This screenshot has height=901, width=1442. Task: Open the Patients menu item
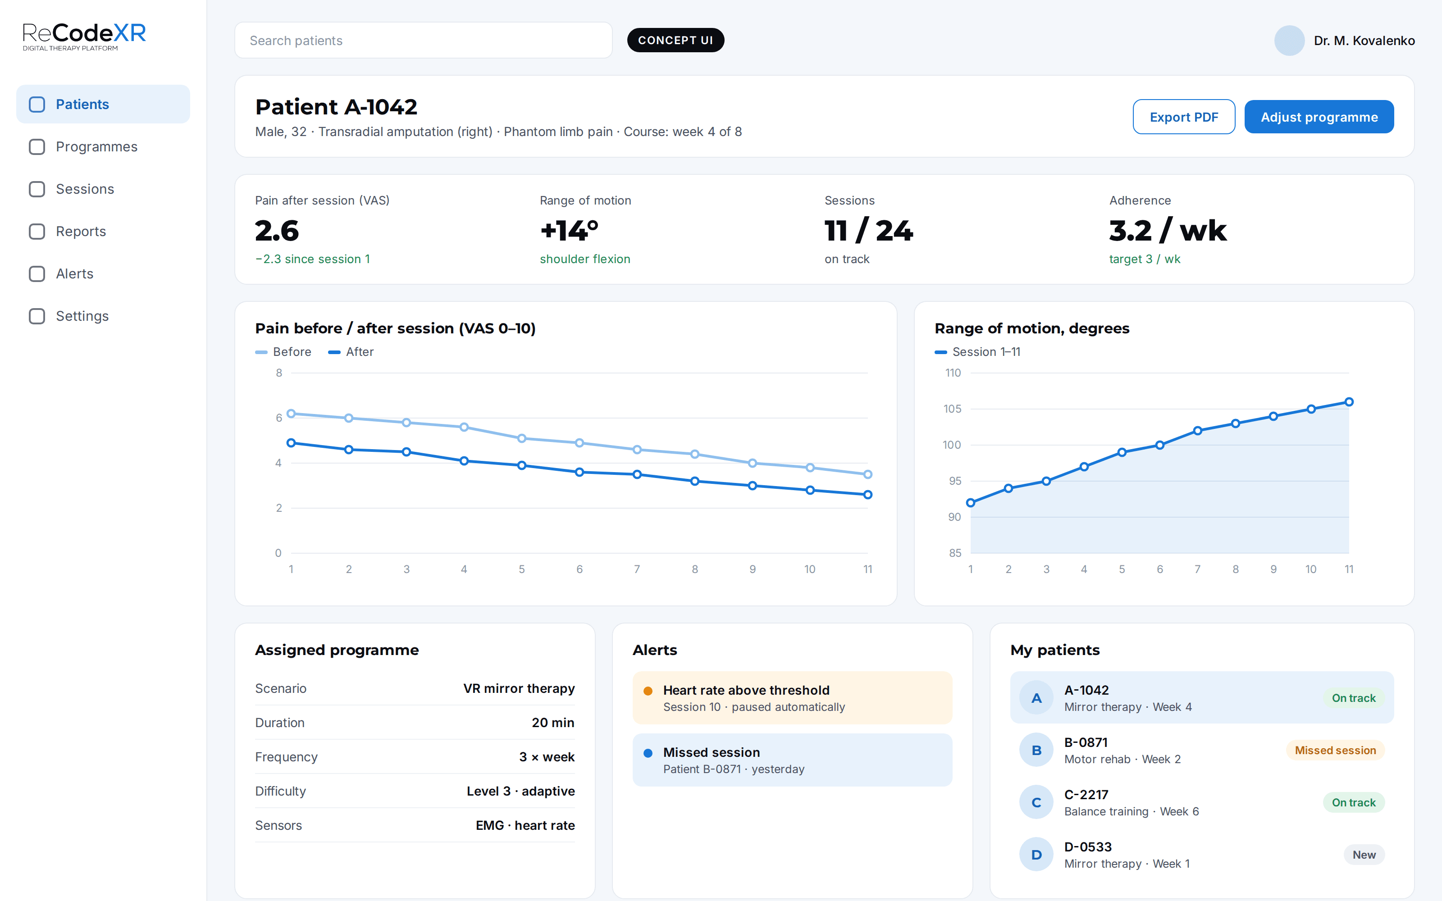pyautogui.click(x=103, y=104)
